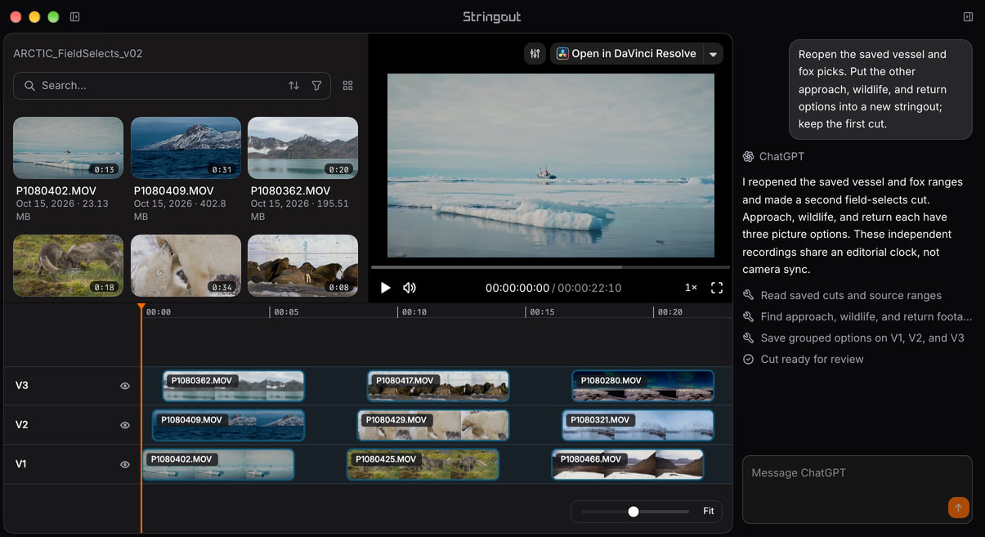Select the P1080362.MOV thumbnail in the browser

coord(302,148)
